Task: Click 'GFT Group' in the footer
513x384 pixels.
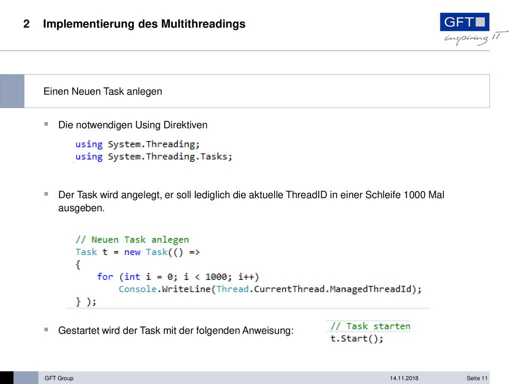Action: [x=59, y=378]
